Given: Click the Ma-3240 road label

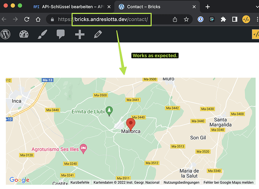Looking at the screenshot, I should coord(70,164).
